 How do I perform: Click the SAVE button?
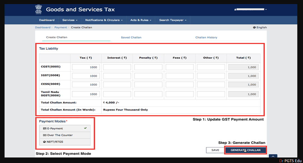[x=215, y=150]
